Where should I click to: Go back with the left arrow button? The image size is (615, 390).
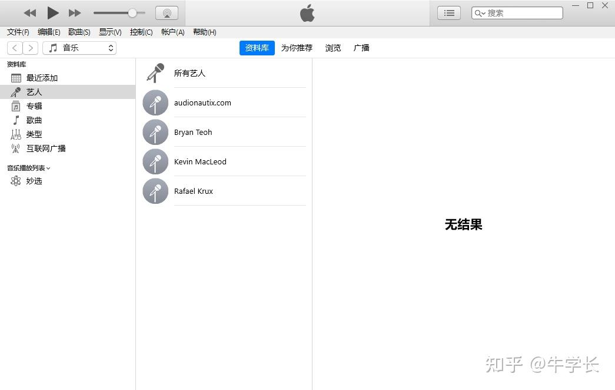click(15, 48)
